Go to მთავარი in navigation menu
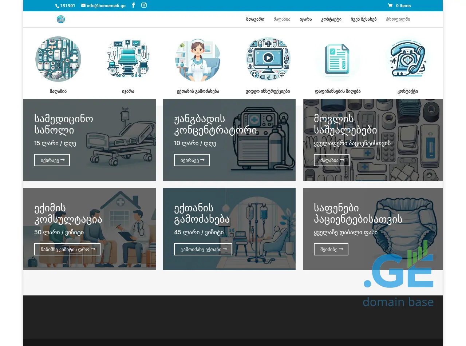This screenshot has height=346, width=466. tap(255, 19)
